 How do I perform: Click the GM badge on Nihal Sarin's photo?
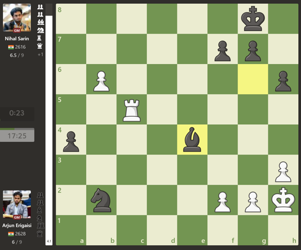pos(17,30)
